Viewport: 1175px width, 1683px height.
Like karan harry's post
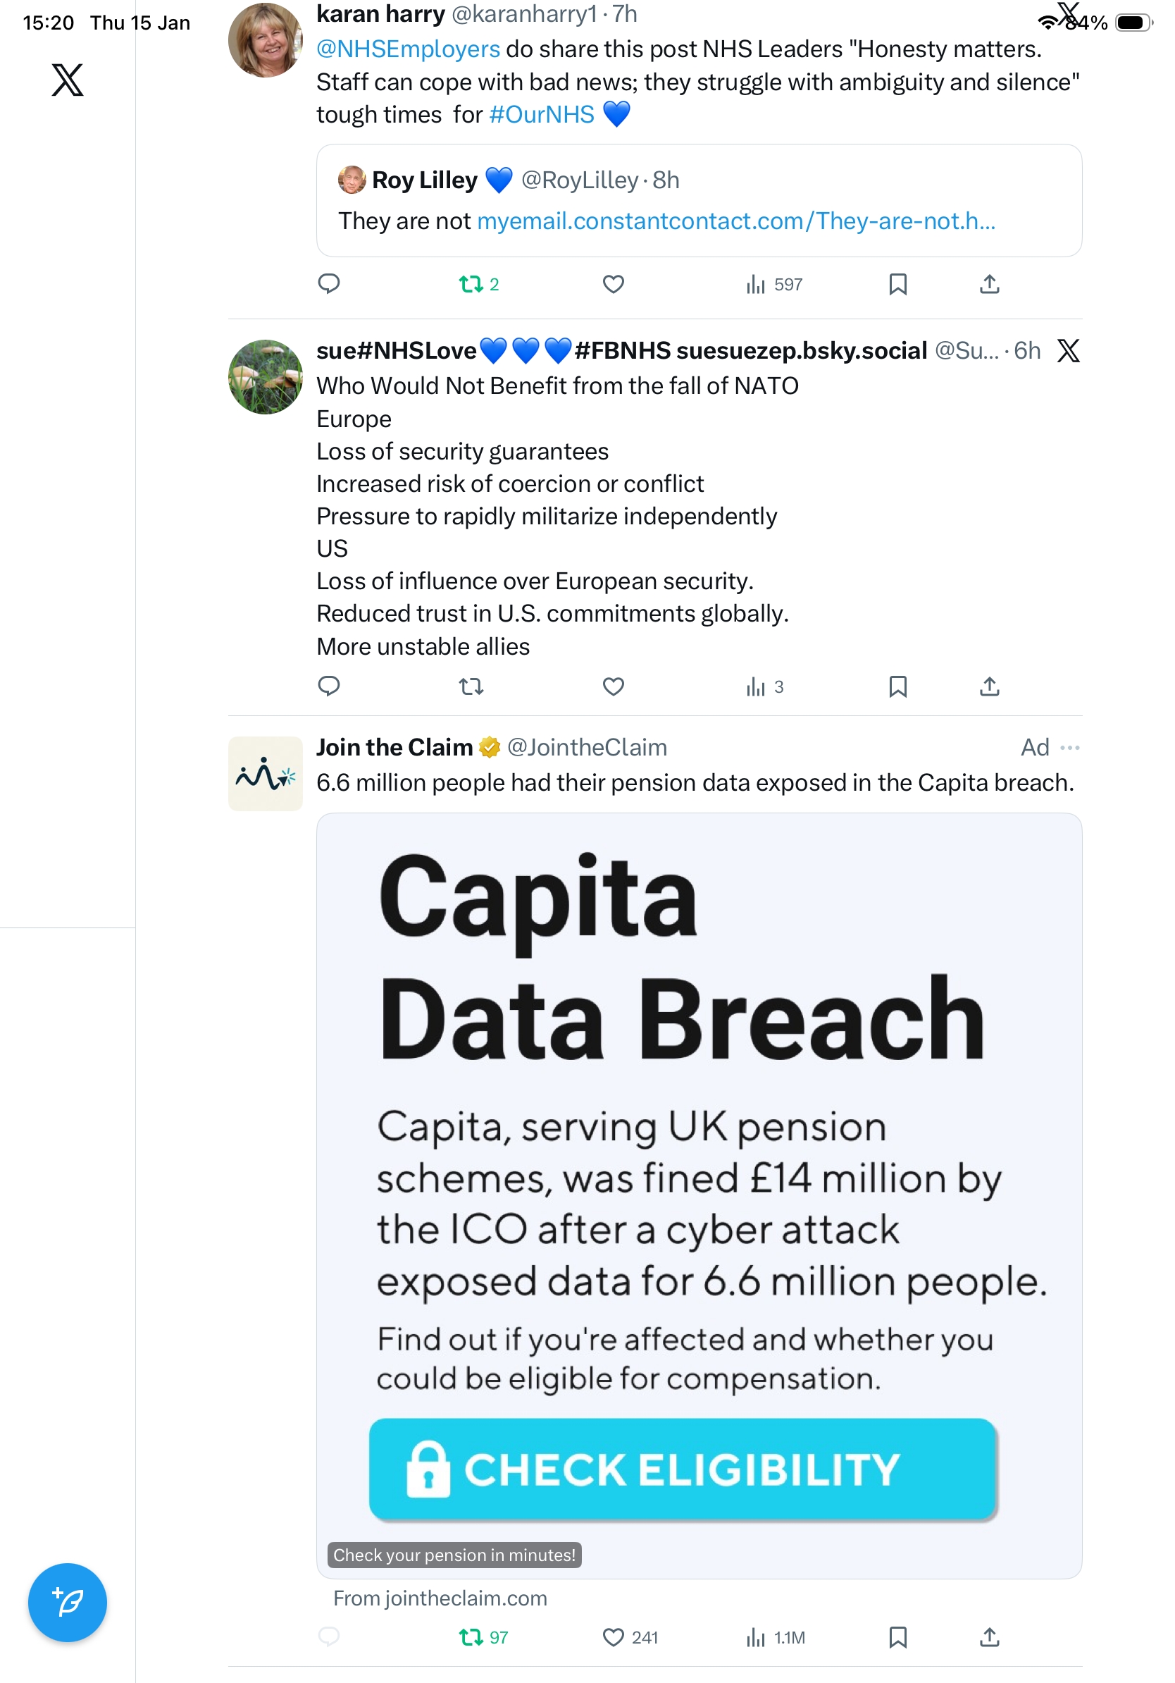pos(613,284)
